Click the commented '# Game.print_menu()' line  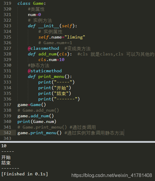pos(42,127)
